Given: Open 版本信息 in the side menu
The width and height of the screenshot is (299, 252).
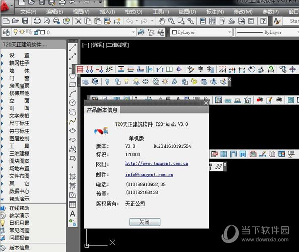Looking at the screenshot, I should click(x=19, y=248).
